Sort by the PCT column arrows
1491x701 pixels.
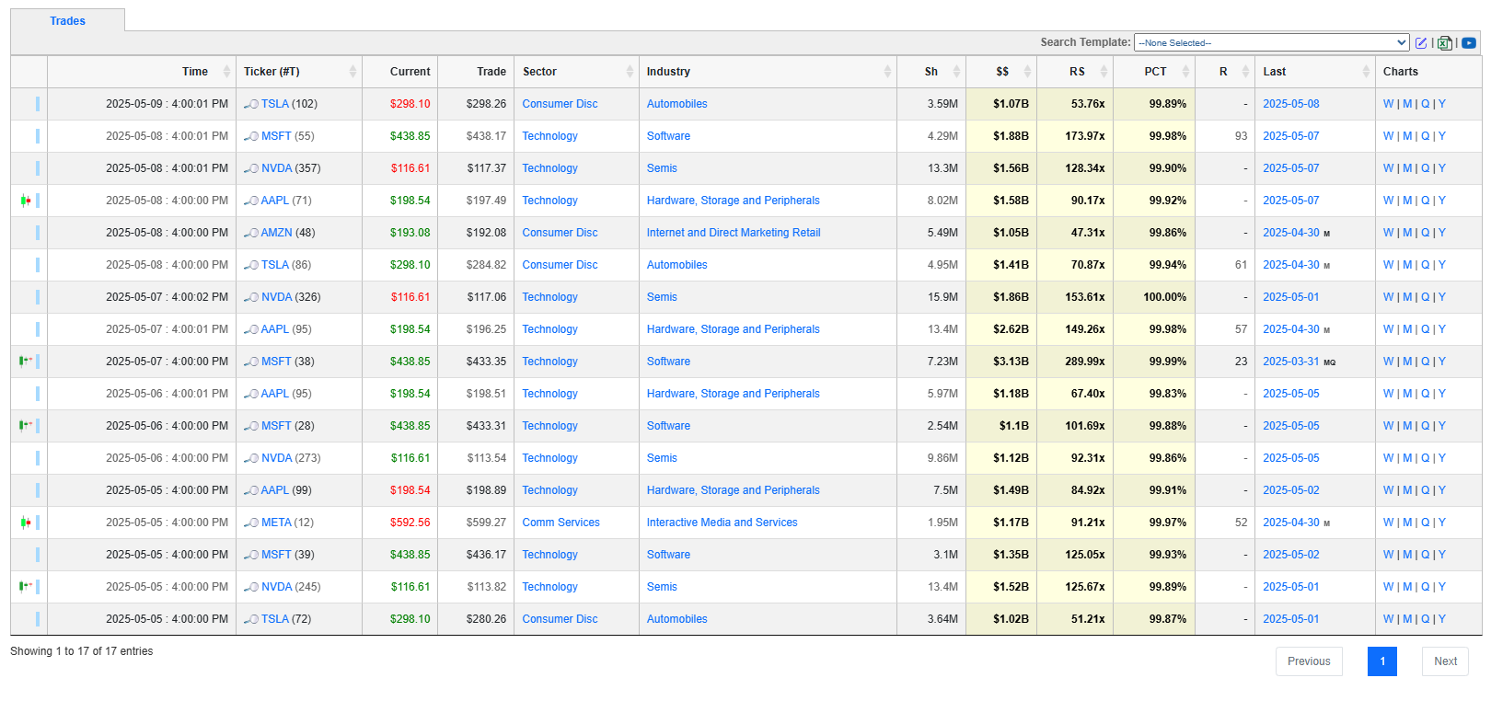1185,72
